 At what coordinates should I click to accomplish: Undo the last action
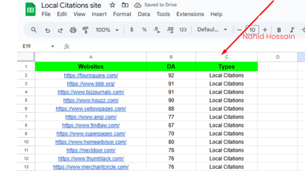[48, 30]
